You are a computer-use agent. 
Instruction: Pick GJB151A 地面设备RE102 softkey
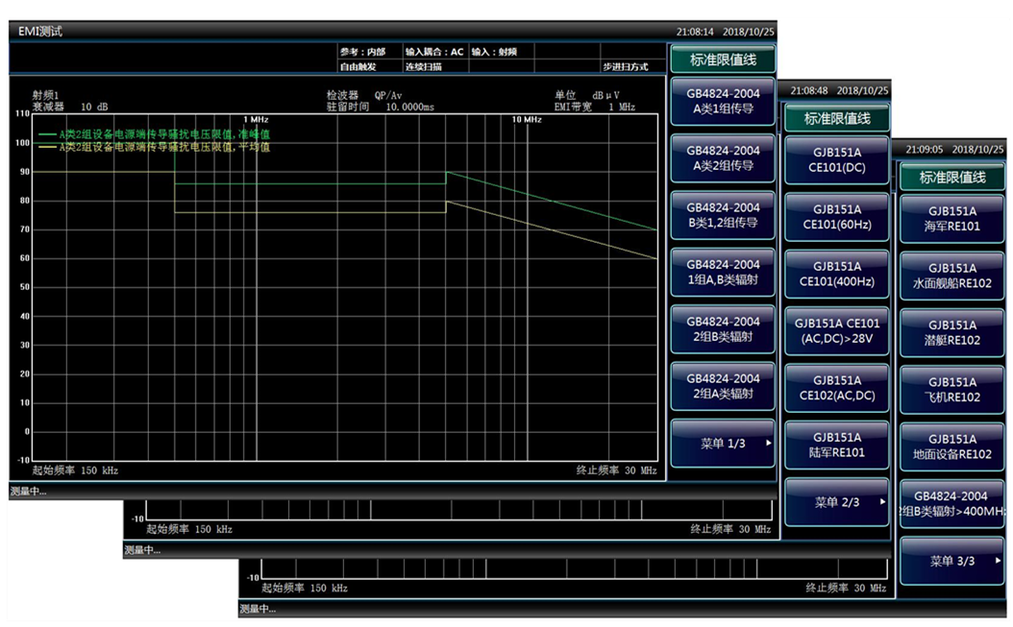pos(951,446)
